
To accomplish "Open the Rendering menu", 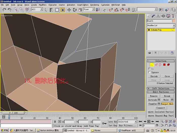I will [x=95, y=5].
